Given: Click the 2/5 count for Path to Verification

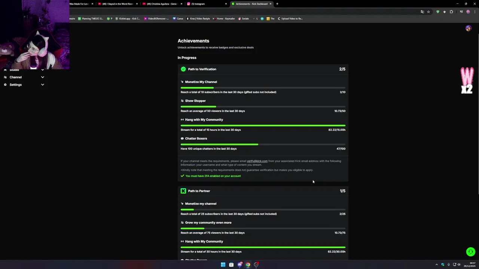Looking at the screenshot, I should (342, 69).
